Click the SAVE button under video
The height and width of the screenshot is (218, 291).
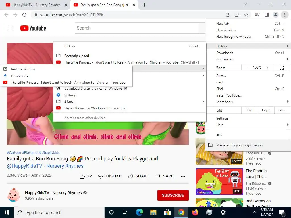pos(164,176)
